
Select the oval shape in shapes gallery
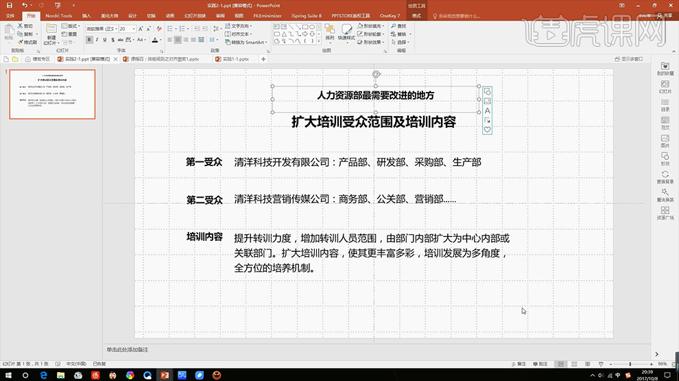pos(312,27)
